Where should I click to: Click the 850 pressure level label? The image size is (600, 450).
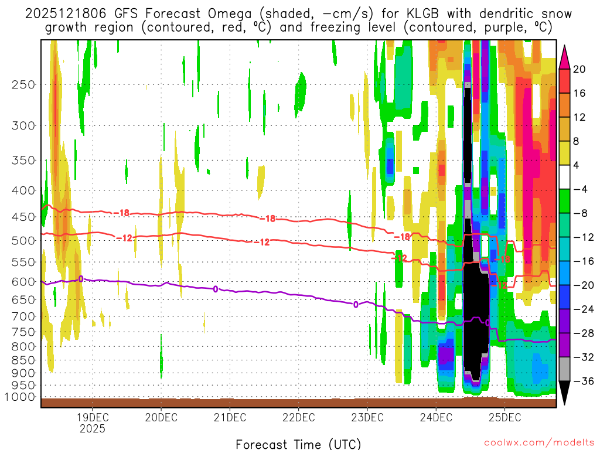coord(23,360)
